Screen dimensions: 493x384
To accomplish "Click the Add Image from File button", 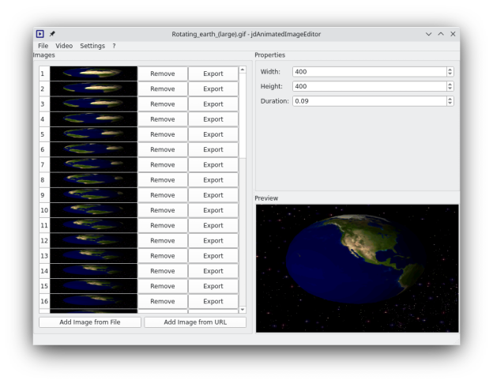I will click(x=90, y=322).
